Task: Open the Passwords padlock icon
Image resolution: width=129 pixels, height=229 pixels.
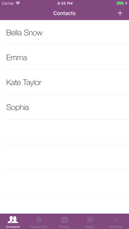Action: pyautogui.click(x=39, y=220)
